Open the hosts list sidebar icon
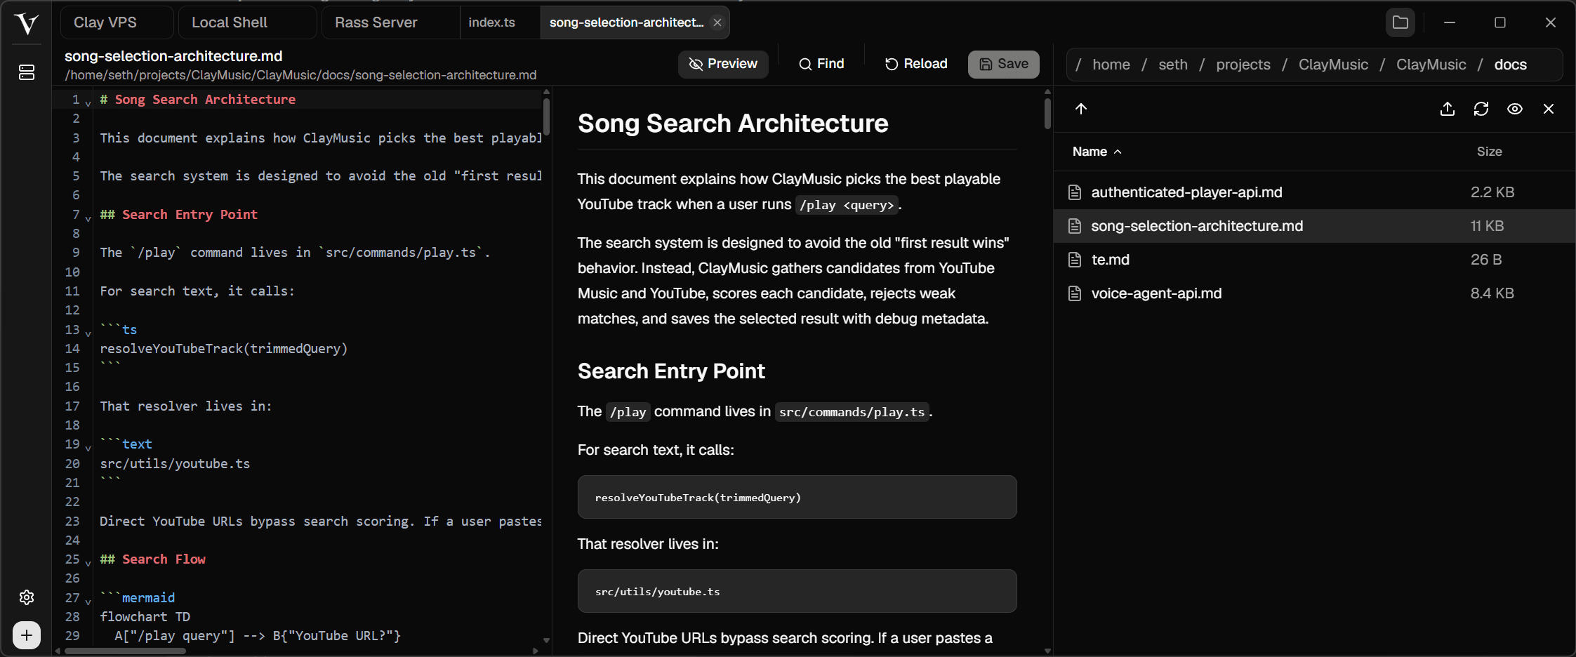 click(27, 72)
